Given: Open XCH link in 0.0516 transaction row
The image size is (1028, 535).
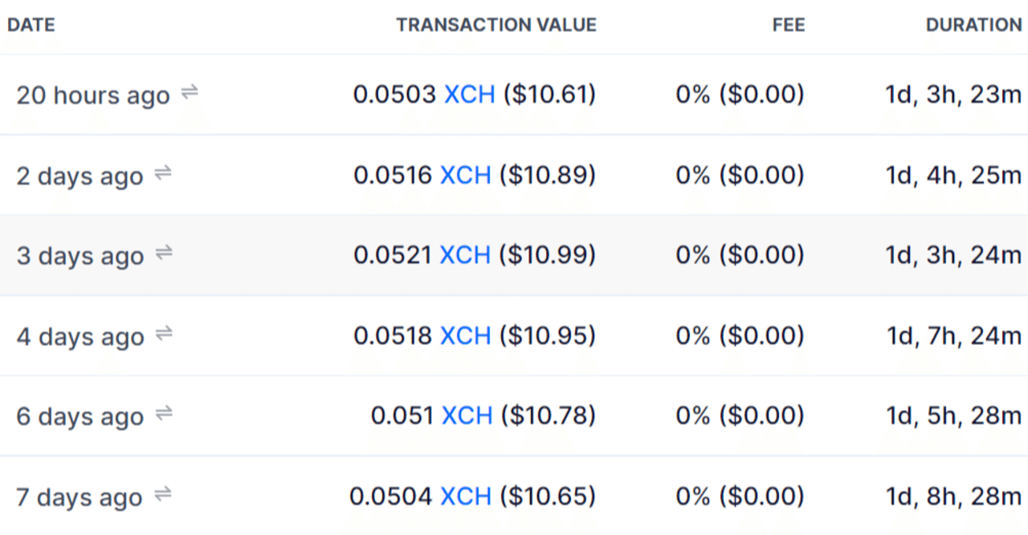Looking at the screenshot, I should pyautogui.click(x=465, y=175).
